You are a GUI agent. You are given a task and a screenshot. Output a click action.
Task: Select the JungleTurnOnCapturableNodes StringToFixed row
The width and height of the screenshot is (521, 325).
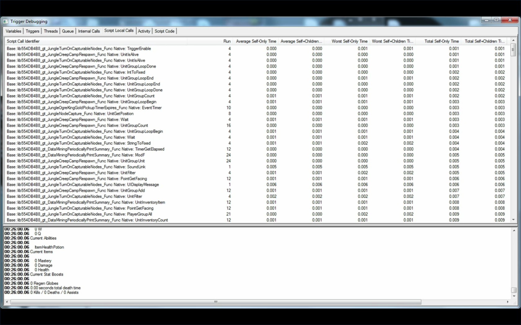click(x=256, y=143)
